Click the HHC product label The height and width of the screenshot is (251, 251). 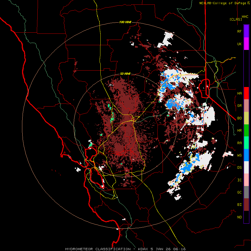(x=245, y=17)
